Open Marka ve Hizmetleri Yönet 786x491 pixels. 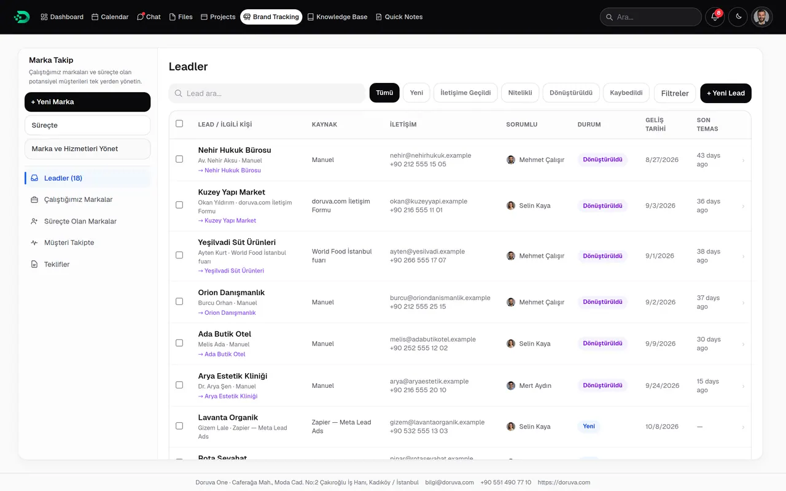(x=87, y=149)
